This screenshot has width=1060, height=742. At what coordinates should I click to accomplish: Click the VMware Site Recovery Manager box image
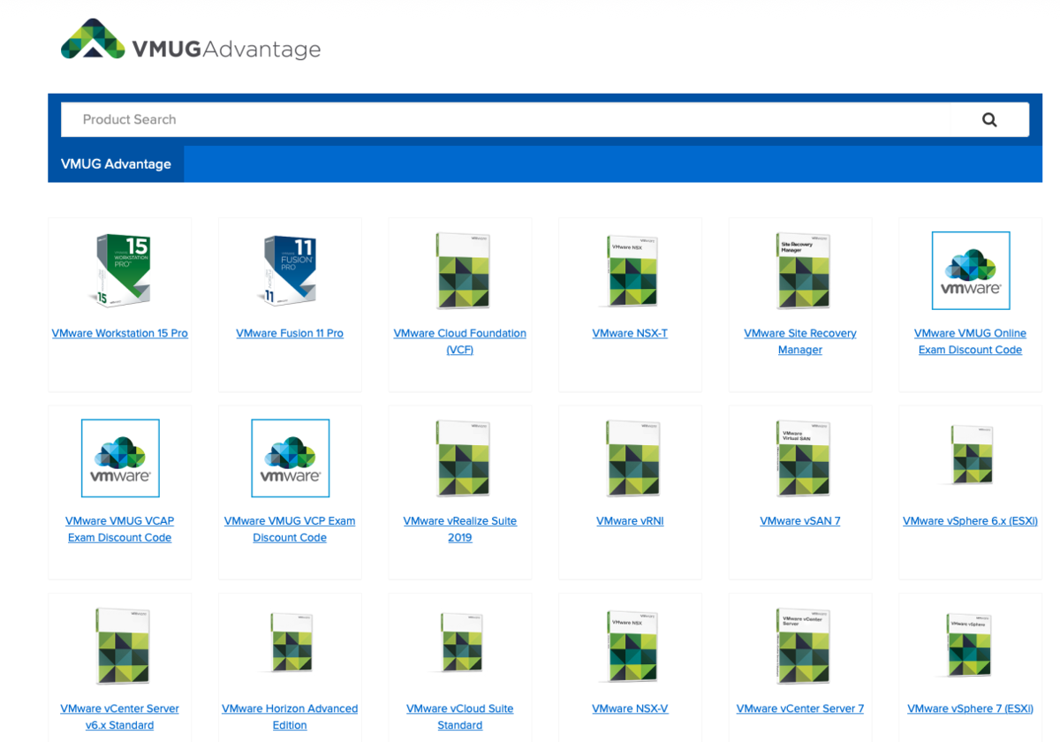pyautogui.click(x=799, y=270)
